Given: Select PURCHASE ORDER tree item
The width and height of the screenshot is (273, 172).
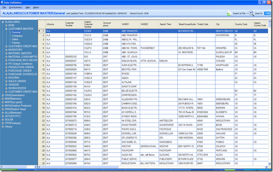Looking at the screenshot, I should (20, 71).
